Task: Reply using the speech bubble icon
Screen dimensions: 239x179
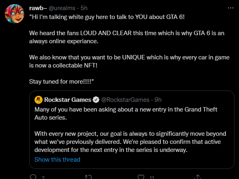Action: tap(33, 177)
